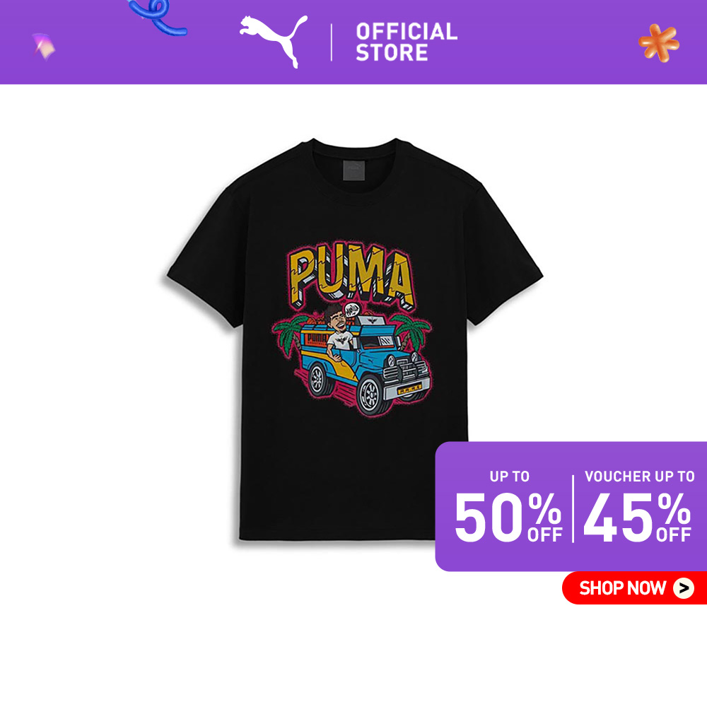
Task: Click the left palm tree graphic
Action: [287, 335]
